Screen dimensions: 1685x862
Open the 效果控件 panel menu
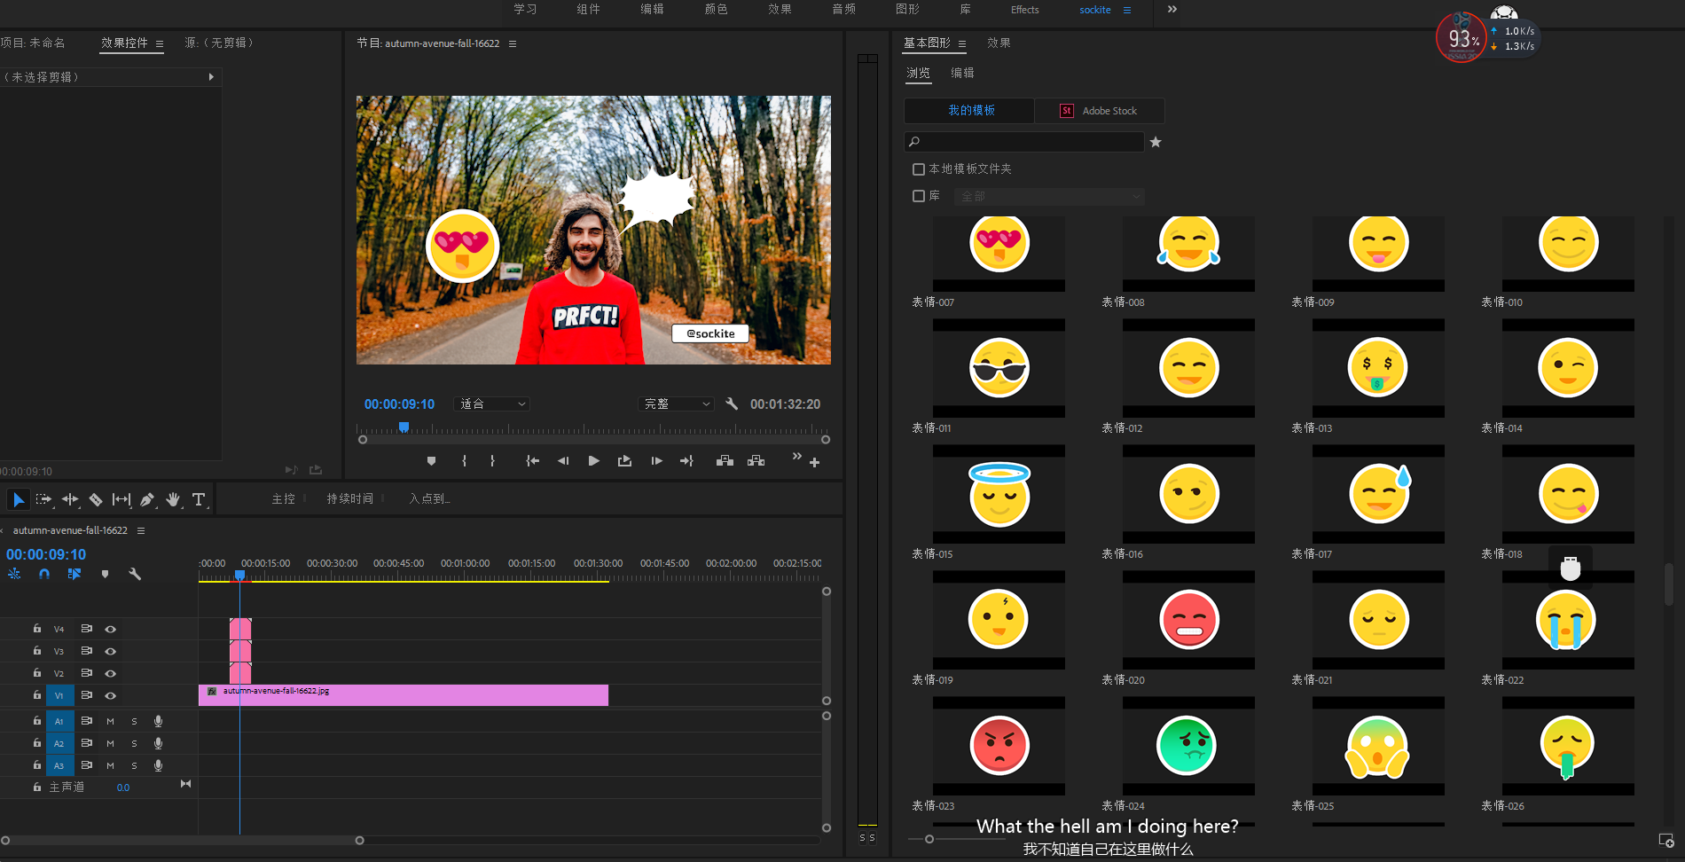coord(160,43)
